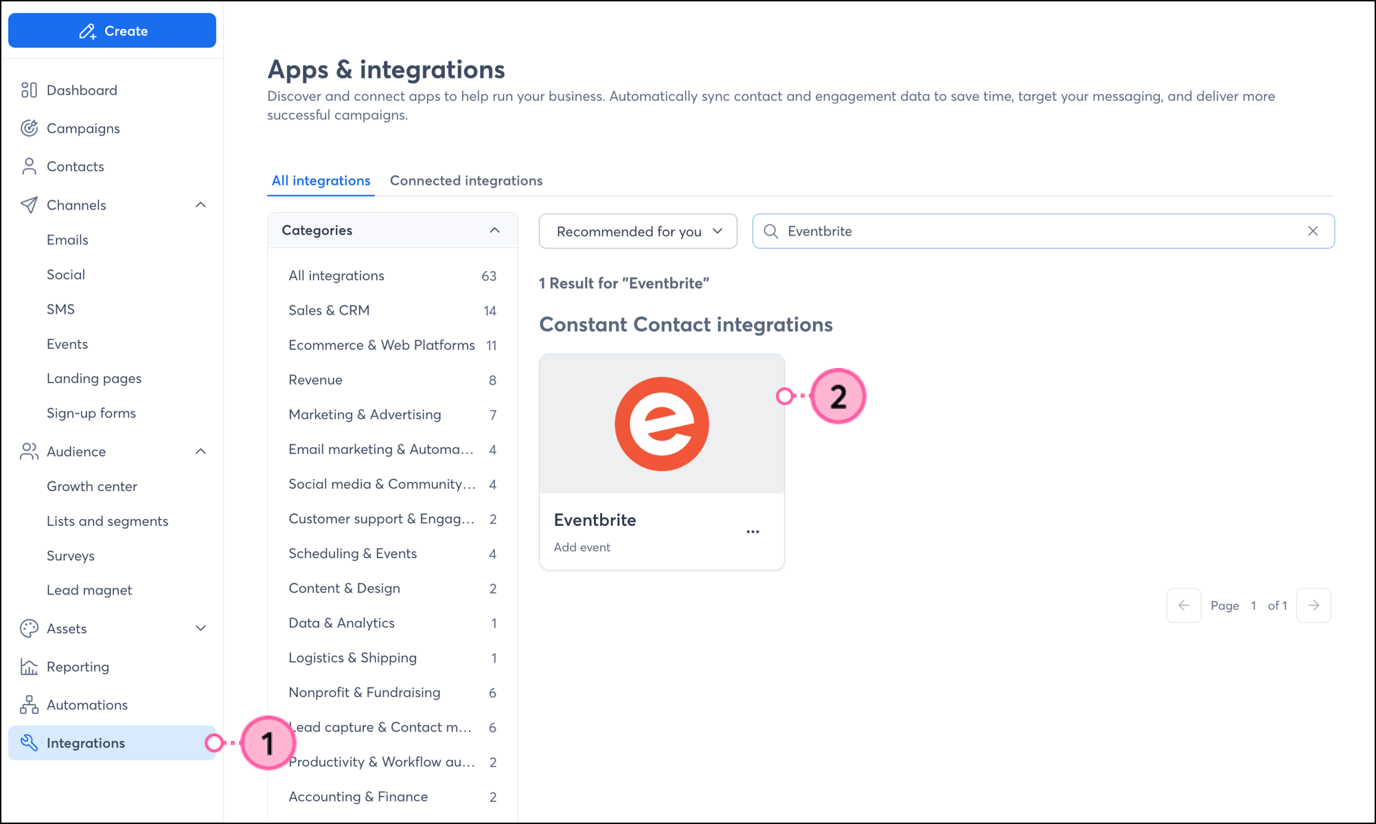This screenshot has width=1376, height=824.
Task: Expand the Assets section chevron
Action: pyautogui.click(x=200, y=628)
